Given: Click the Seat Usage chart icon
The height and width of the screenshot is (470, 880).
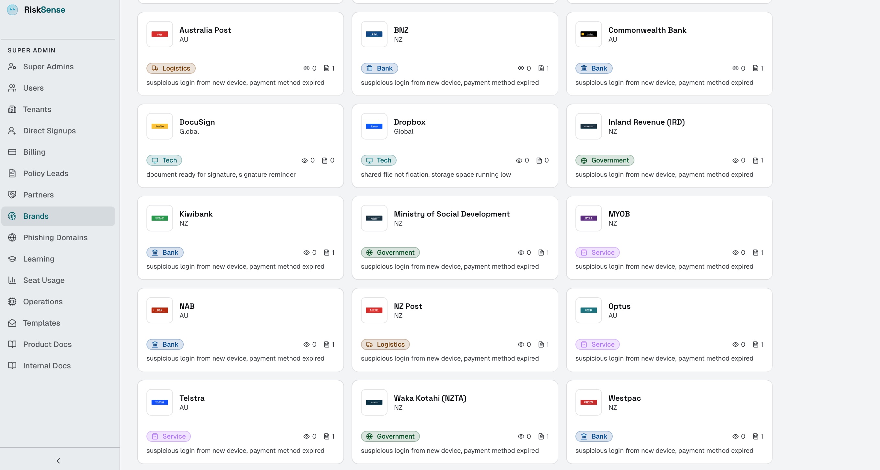Looking at the screenshot, I should [x=12, y=280].
